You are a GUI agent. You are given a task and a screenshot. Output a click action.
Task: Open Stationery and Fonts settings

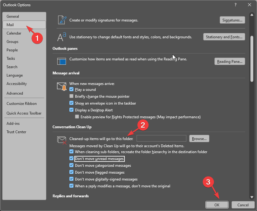click(x=224, y=37)
